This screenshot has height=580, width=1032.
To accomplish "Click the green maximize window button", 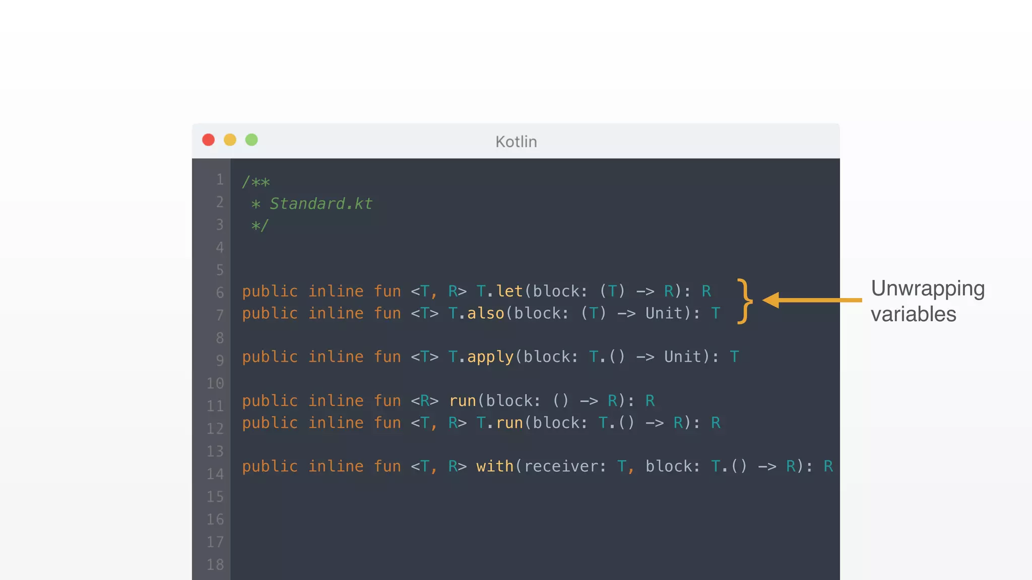I will (251, 140).
